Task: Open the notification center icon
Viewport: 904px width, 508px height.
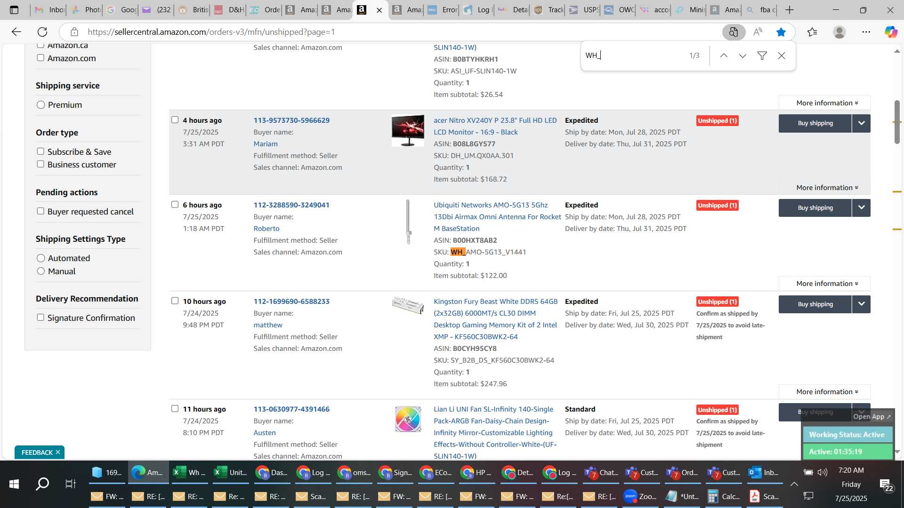Action: 885,484
